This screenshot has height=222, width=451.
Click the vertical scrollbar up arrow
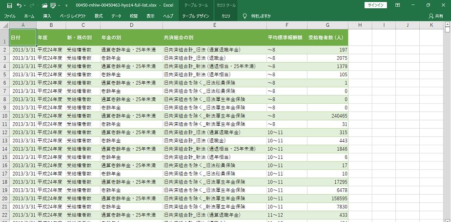click(x=448, y=25)
